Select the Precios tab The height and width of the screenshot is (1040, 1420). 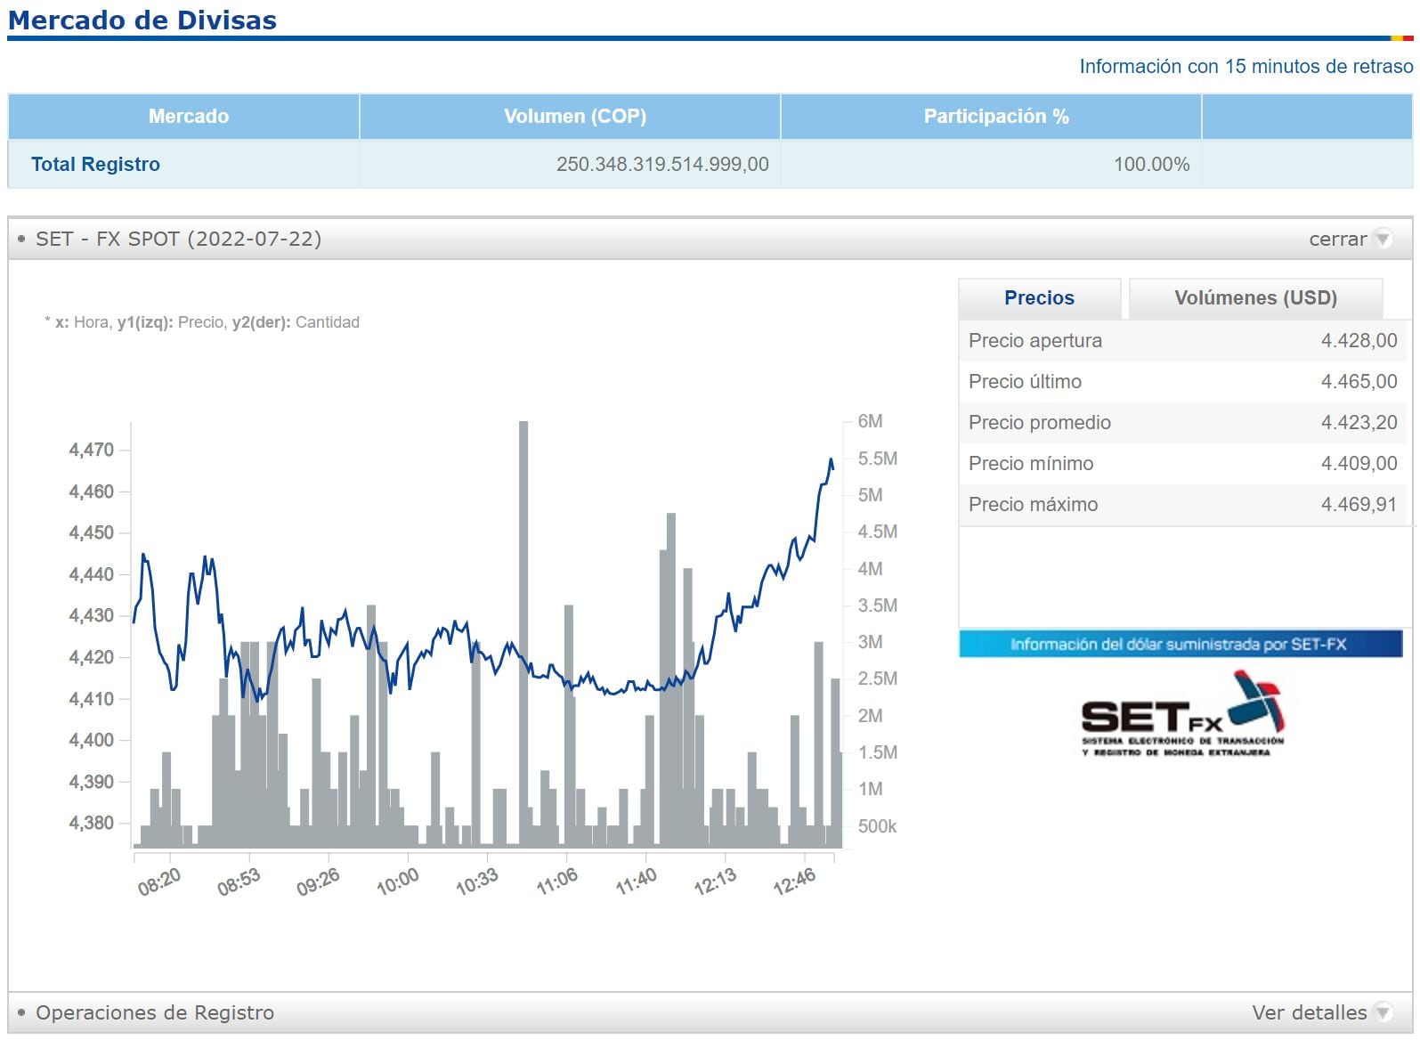[x=1039, y=298]
